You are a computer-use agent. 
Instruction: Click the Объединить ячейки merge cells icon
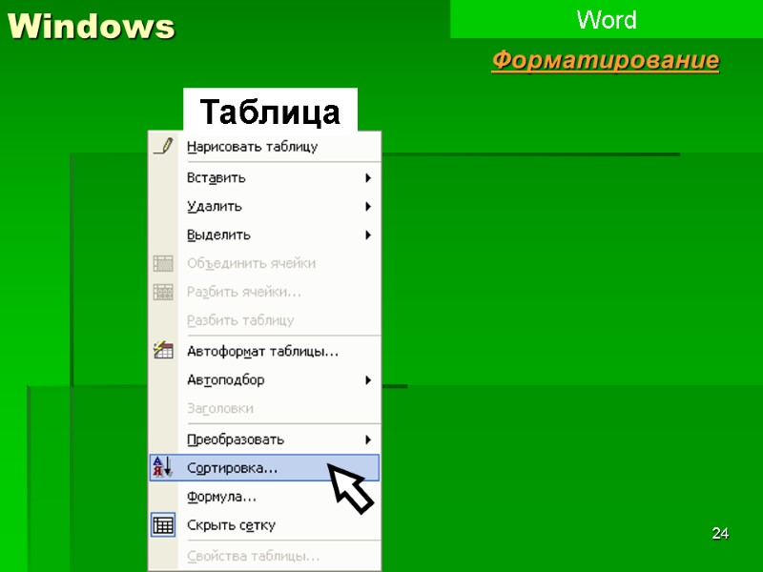point(163,263)
